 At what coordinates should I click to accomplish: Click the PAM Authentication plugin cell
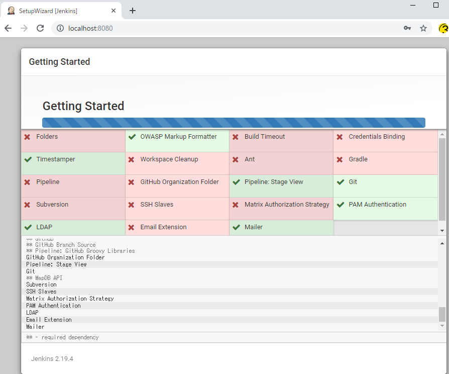pyautogui.click(x=385, y=208)
